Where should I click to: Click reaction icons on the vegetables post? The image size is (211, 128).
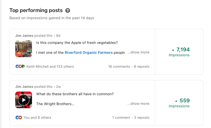click(x=20, y=66)
